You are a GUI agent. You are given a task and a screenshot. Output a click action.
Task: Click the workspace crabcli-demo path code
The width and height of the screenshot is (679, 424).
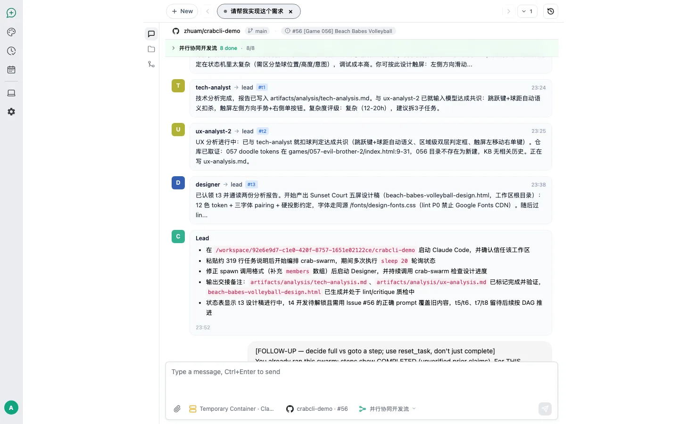315,250
